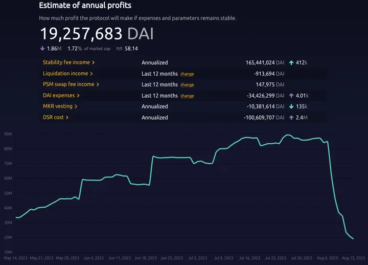The image size is (368, 265).
Task: Expand the Stability fee income chevron
Action: [94, 62]
